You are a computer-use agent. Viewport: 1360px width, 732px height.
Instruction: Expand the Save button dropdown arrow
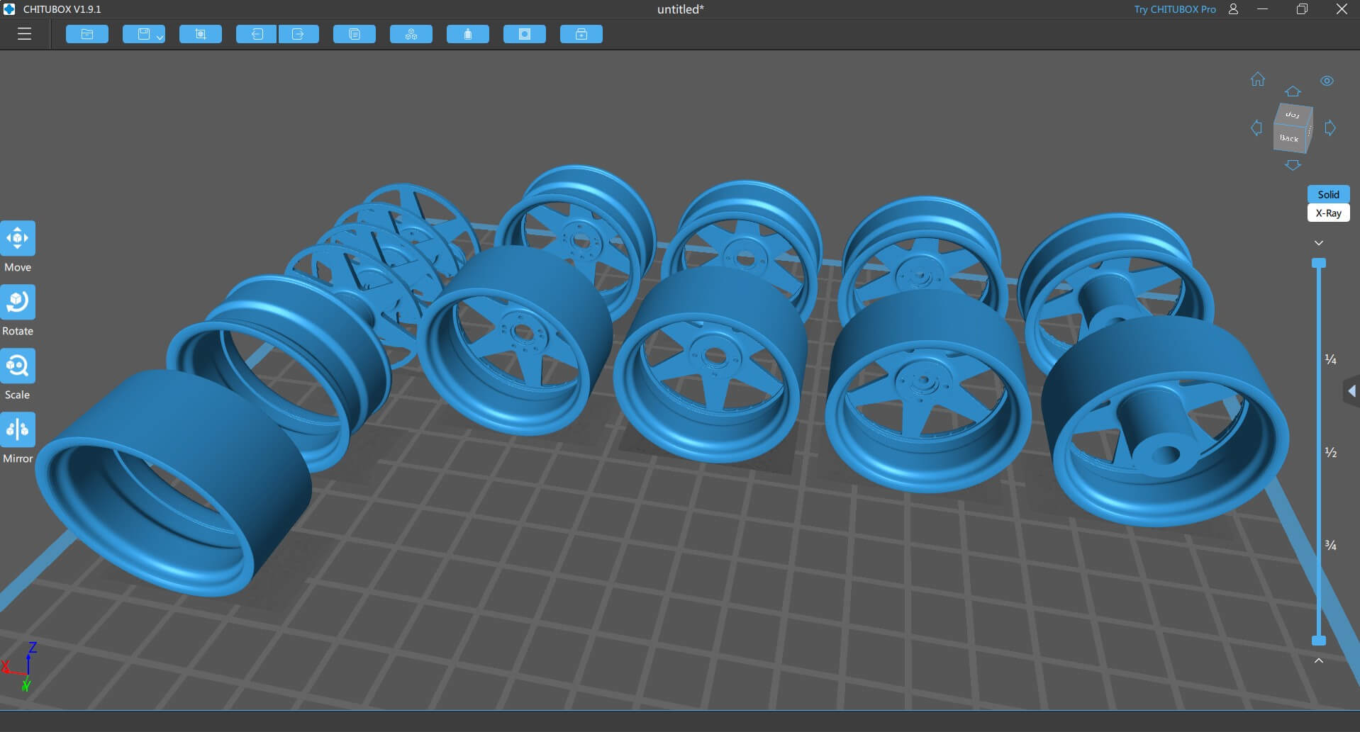point(160,37)
